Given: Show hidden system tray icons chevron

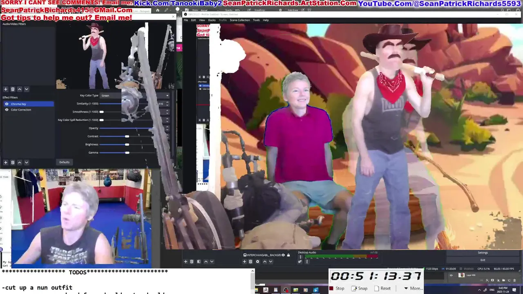Looking at the screenshot, I should click(x=479, y=290).
